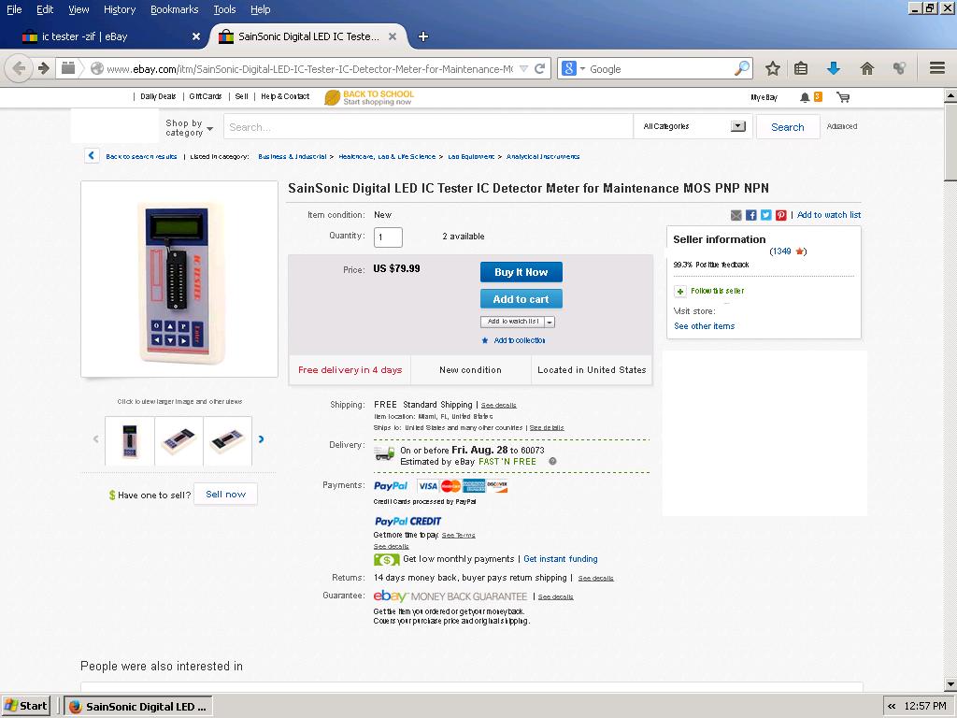957x718 pixels.
Task: Open the eBay shopping cart icon
Action: (843, 97)
